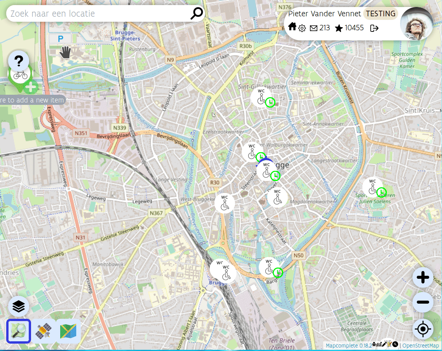
Task: Go to home via house icon
Action: point(292,27)
